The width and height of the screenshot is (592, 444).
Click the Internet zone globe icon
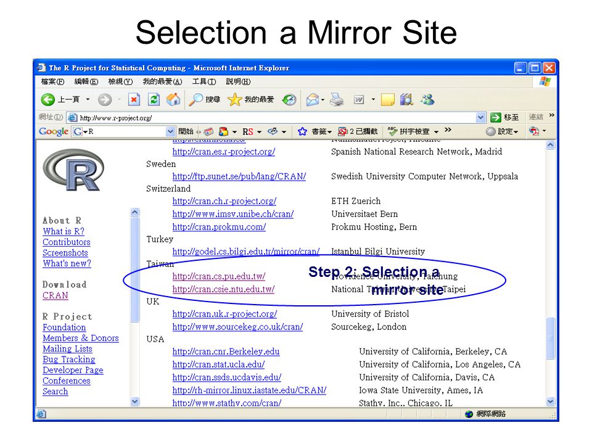[469, 414]
